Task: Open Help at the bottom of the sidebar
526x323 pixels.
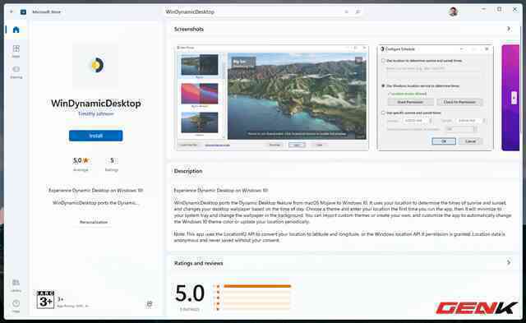Action: click(16, 306)
